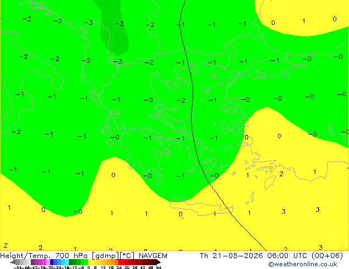Click the Th 21-05-2026 06:00 UTC timestamp

pos(271,256)
